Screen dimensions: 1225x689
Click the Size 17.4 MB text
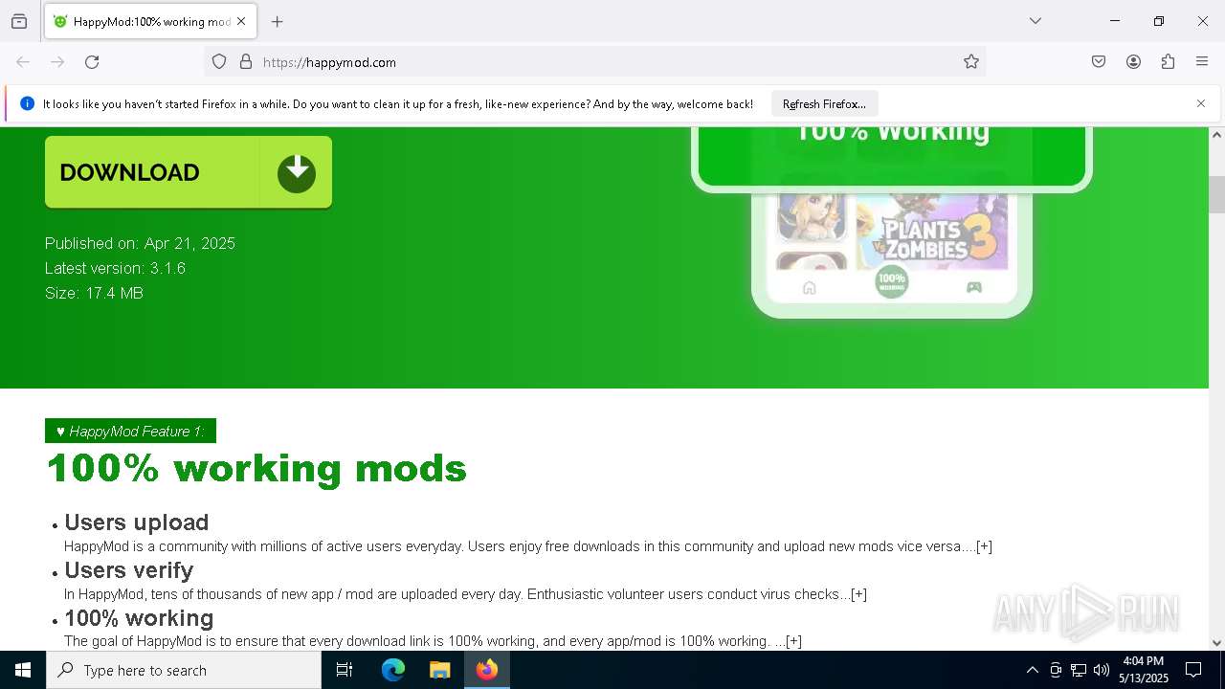click(94, 293)
